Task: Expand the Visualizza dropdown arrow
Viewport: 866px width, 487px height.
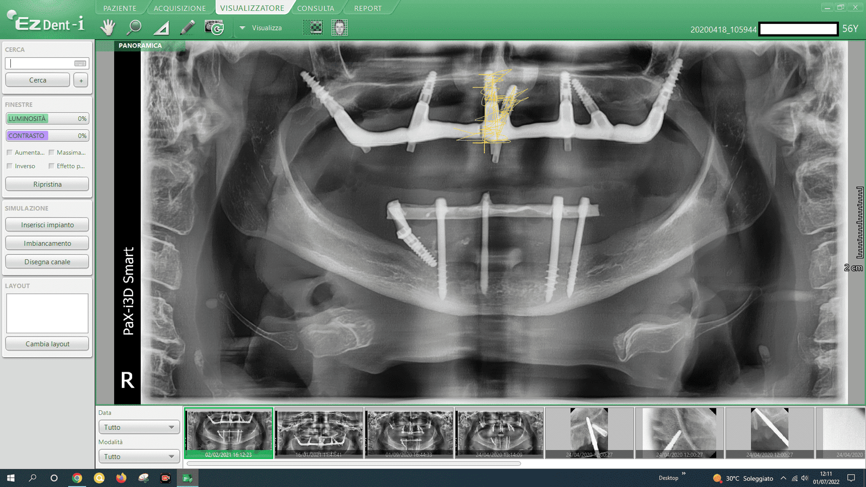Action: [x=242, y=28]
